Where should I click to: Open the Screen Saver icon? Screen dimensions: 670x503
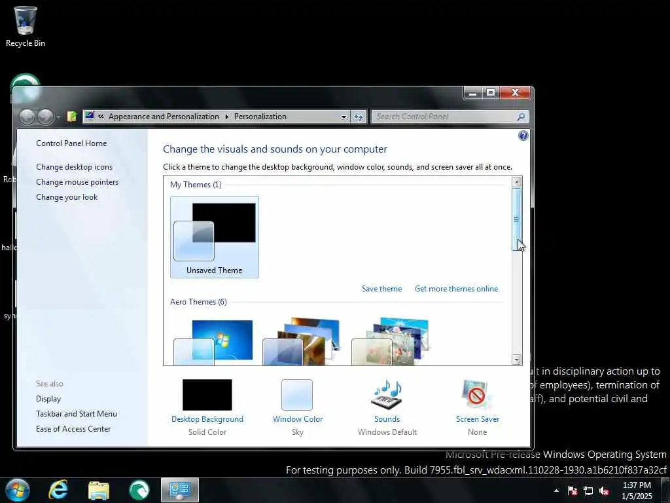click(477, 395)
